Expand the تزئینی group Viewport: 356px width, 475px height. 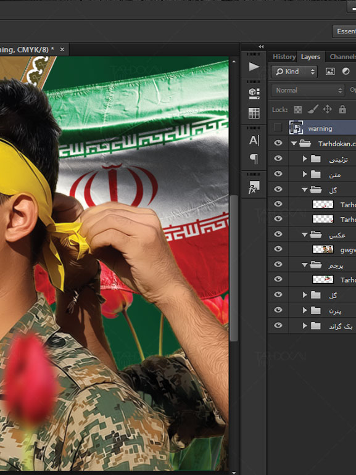pyautogui.click(x=305, y=159)
